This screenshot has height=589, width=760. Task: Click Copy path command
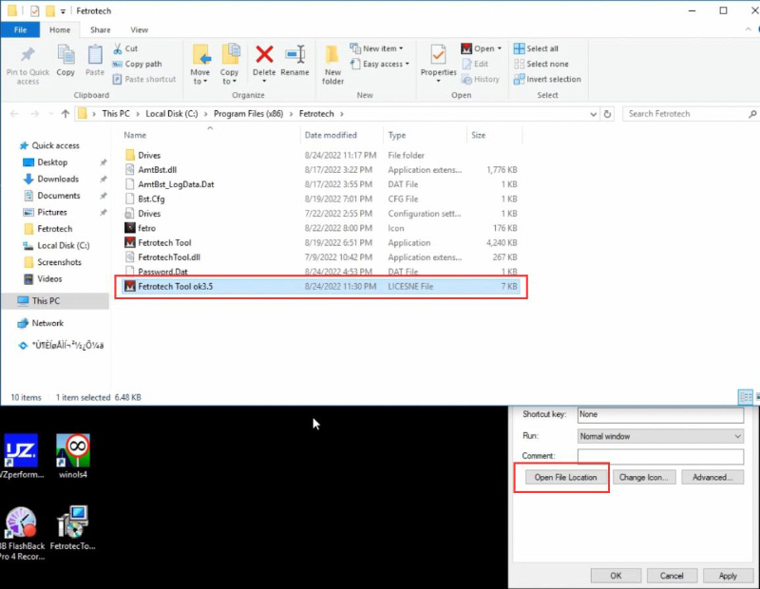pos(137,64)
